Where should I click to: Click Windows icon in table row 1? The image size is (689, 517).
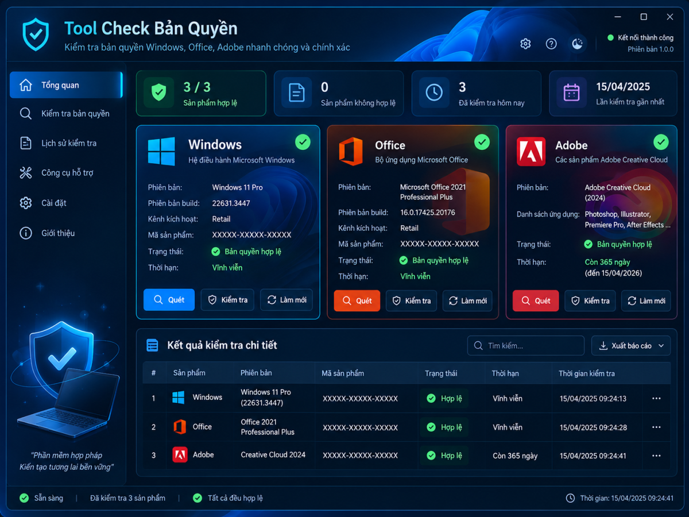click(x=179, y=397)
